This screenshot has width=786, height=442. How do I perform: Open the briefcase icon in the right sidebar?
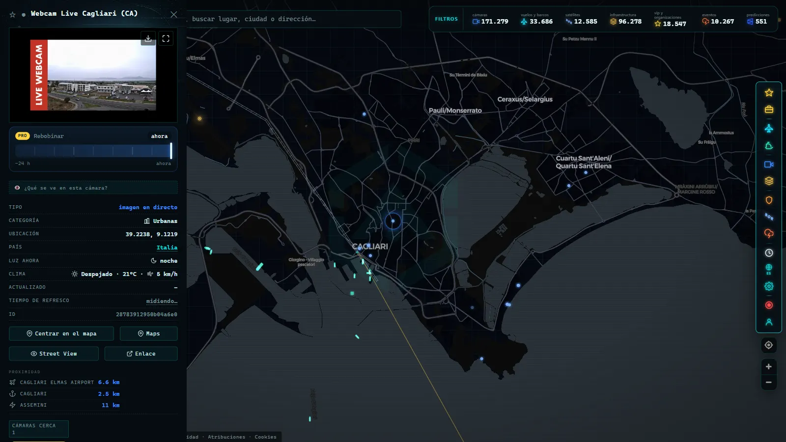(769, 110)
